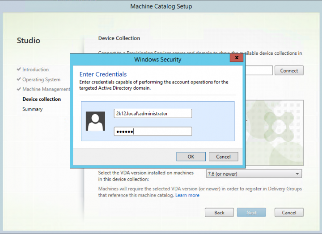Go Back in the Machine Catalog wizard
Screen dimensions: 322x234
pyautogui.click(x=219, y=213)
